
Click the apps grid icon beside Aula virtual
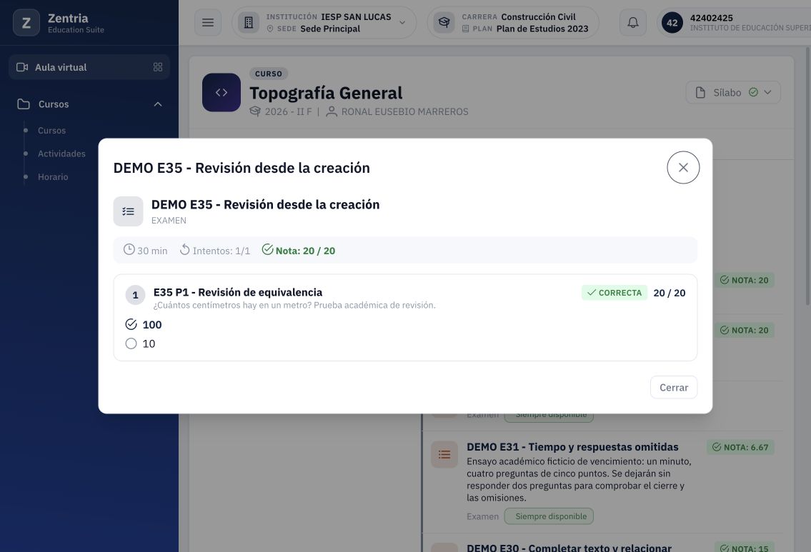158,67
